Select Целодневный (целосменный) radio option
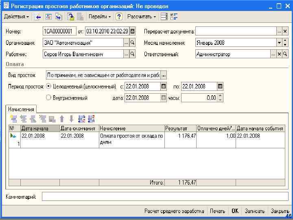The image size is (293, 220). point(48,86)
